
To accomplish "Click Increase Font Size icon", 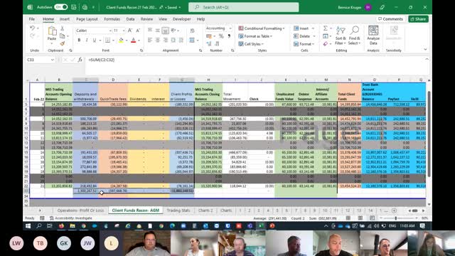I will coord(130,31).
